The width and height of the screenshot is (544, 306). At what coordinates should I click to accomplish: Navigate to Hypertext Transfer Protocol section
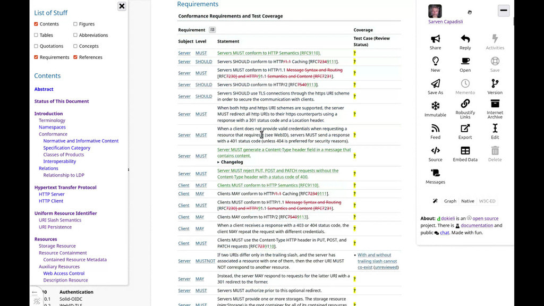(x=65, y=188)
